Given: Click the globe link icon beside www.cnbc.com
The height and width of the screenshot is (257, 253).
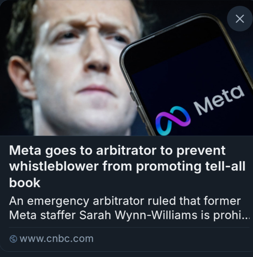Looking at the screenshot, I should [14, 239].
